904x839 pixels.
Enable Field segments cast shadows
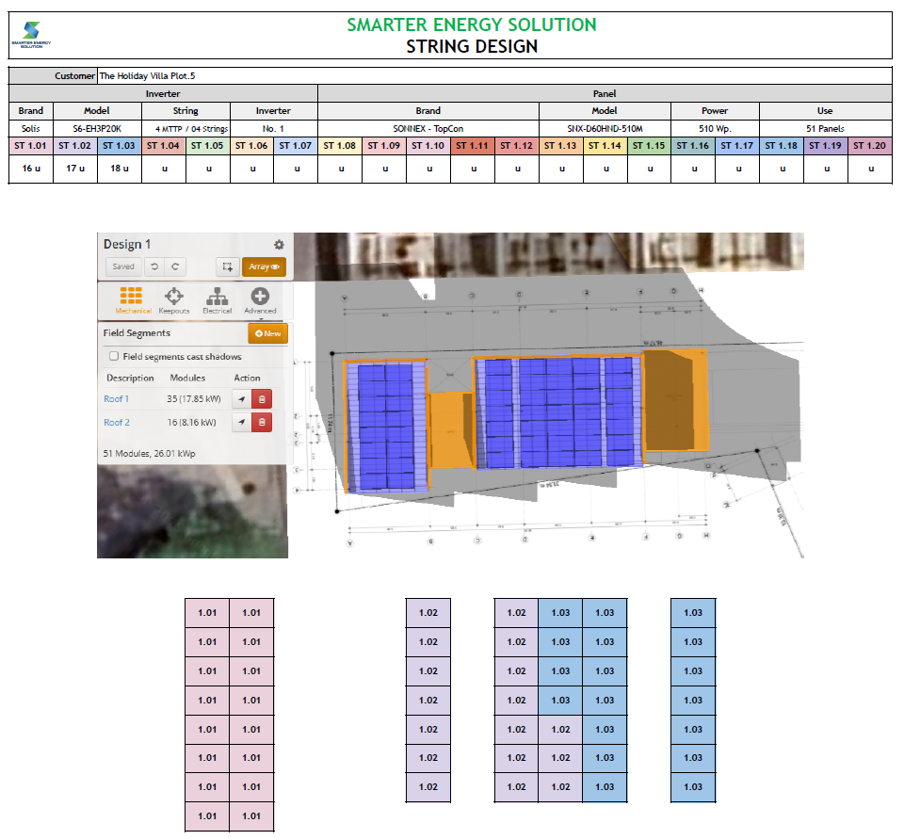[114, 356]
